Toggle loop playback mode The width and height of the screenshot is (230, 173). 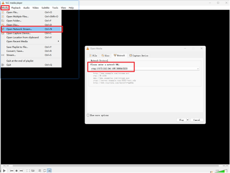(x=44, y=171)
